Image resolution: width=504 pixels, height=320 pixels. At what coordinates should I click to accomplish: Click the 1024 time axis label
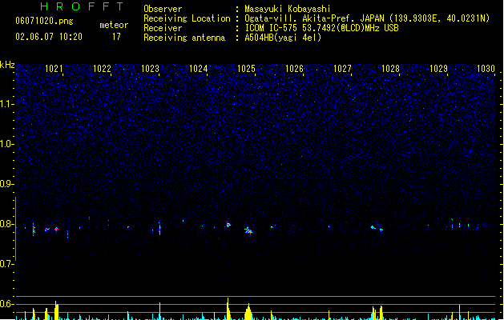(x=199, y=69)
